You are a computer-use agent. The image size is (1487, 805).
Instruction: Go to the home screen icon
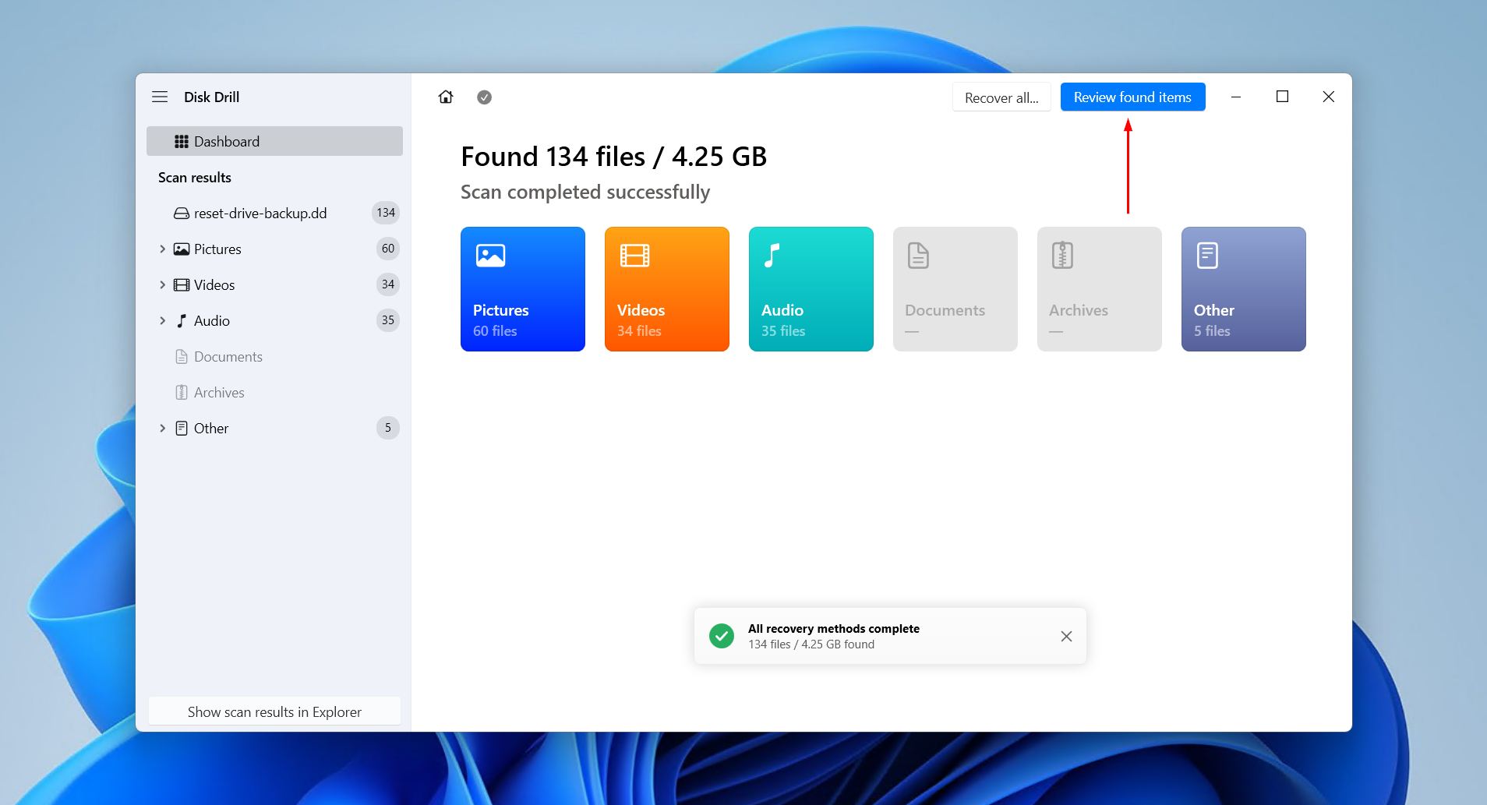click(x=446, y=97)
